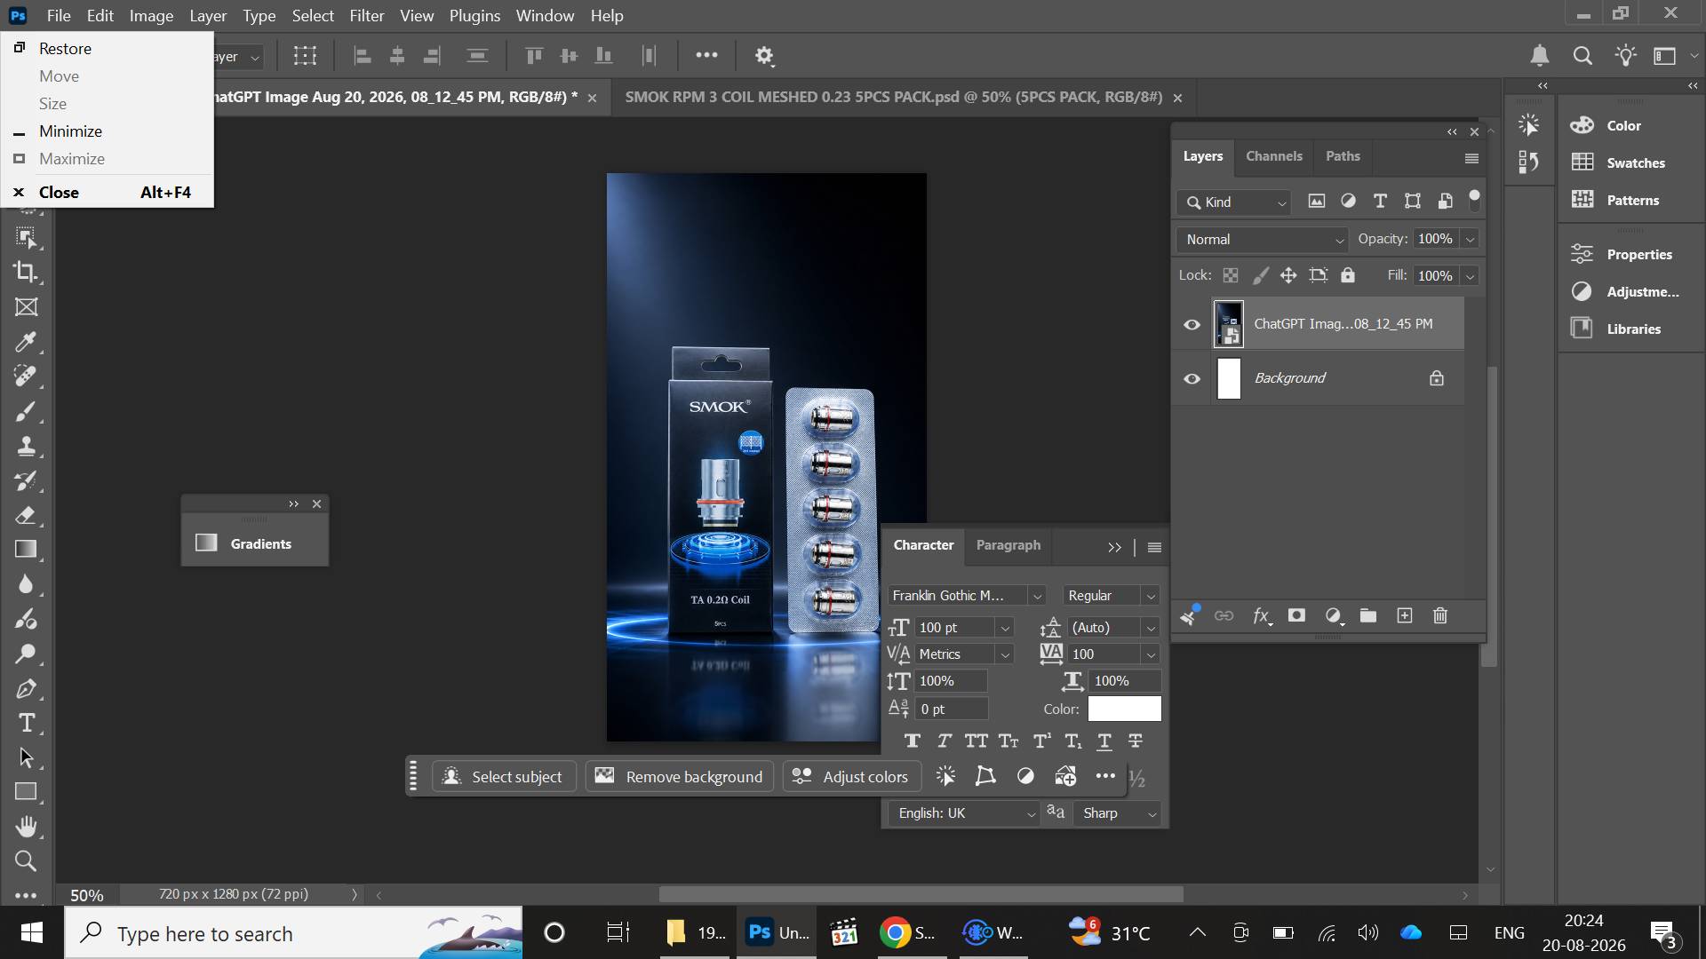Click the Select subject button
This screenshot has width=1706, height=959.
[504, 777]
